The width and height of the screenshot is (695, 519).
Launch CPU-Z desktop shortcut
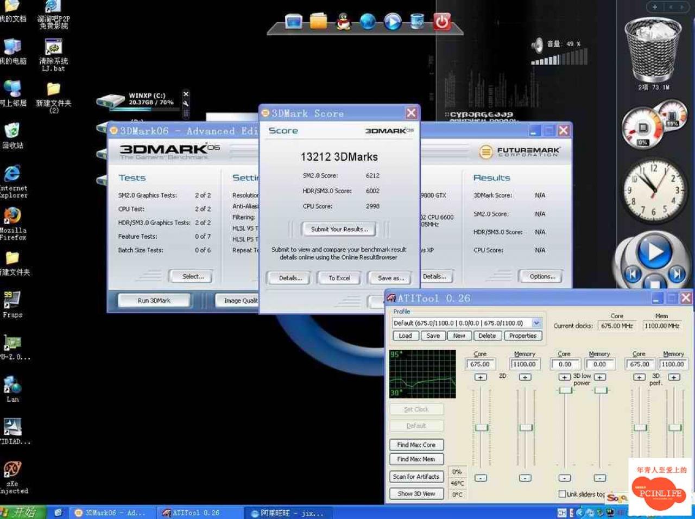point(13,347)
